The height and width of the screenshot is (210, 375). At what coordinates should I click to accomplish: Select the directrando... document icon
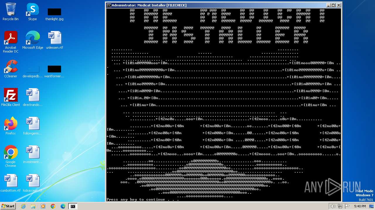pyautogui.click(x=33, y=97)
